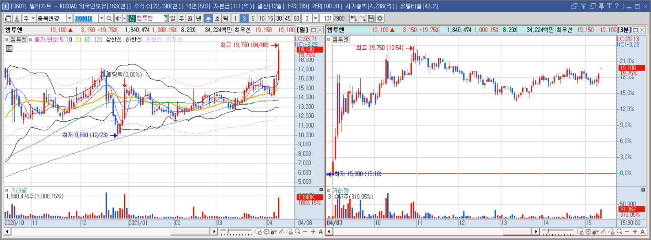Maximize the left daily chart pane
This screenshot has width=651, height=240.
tap(313, 30)
